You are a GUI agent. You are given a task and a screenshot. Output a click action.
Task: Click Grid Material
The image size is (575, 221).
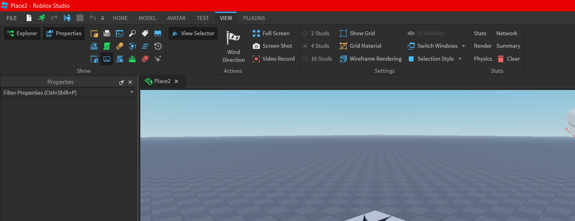[x=360, y=46]
